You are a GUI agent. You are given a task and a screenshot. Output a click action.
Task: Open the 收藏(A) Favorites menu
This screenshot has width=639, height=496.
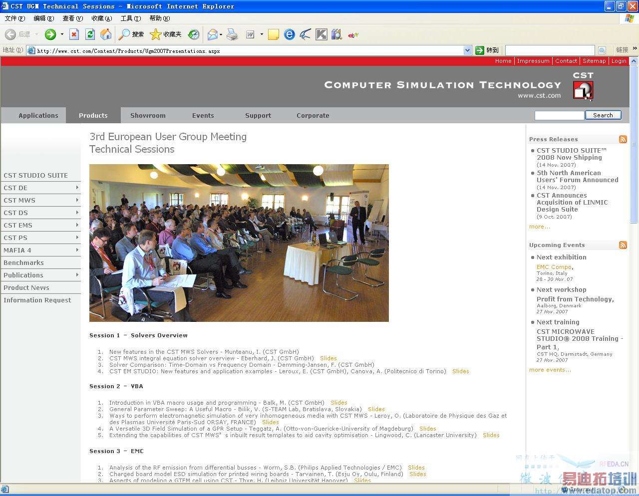(x=102, y=18)
